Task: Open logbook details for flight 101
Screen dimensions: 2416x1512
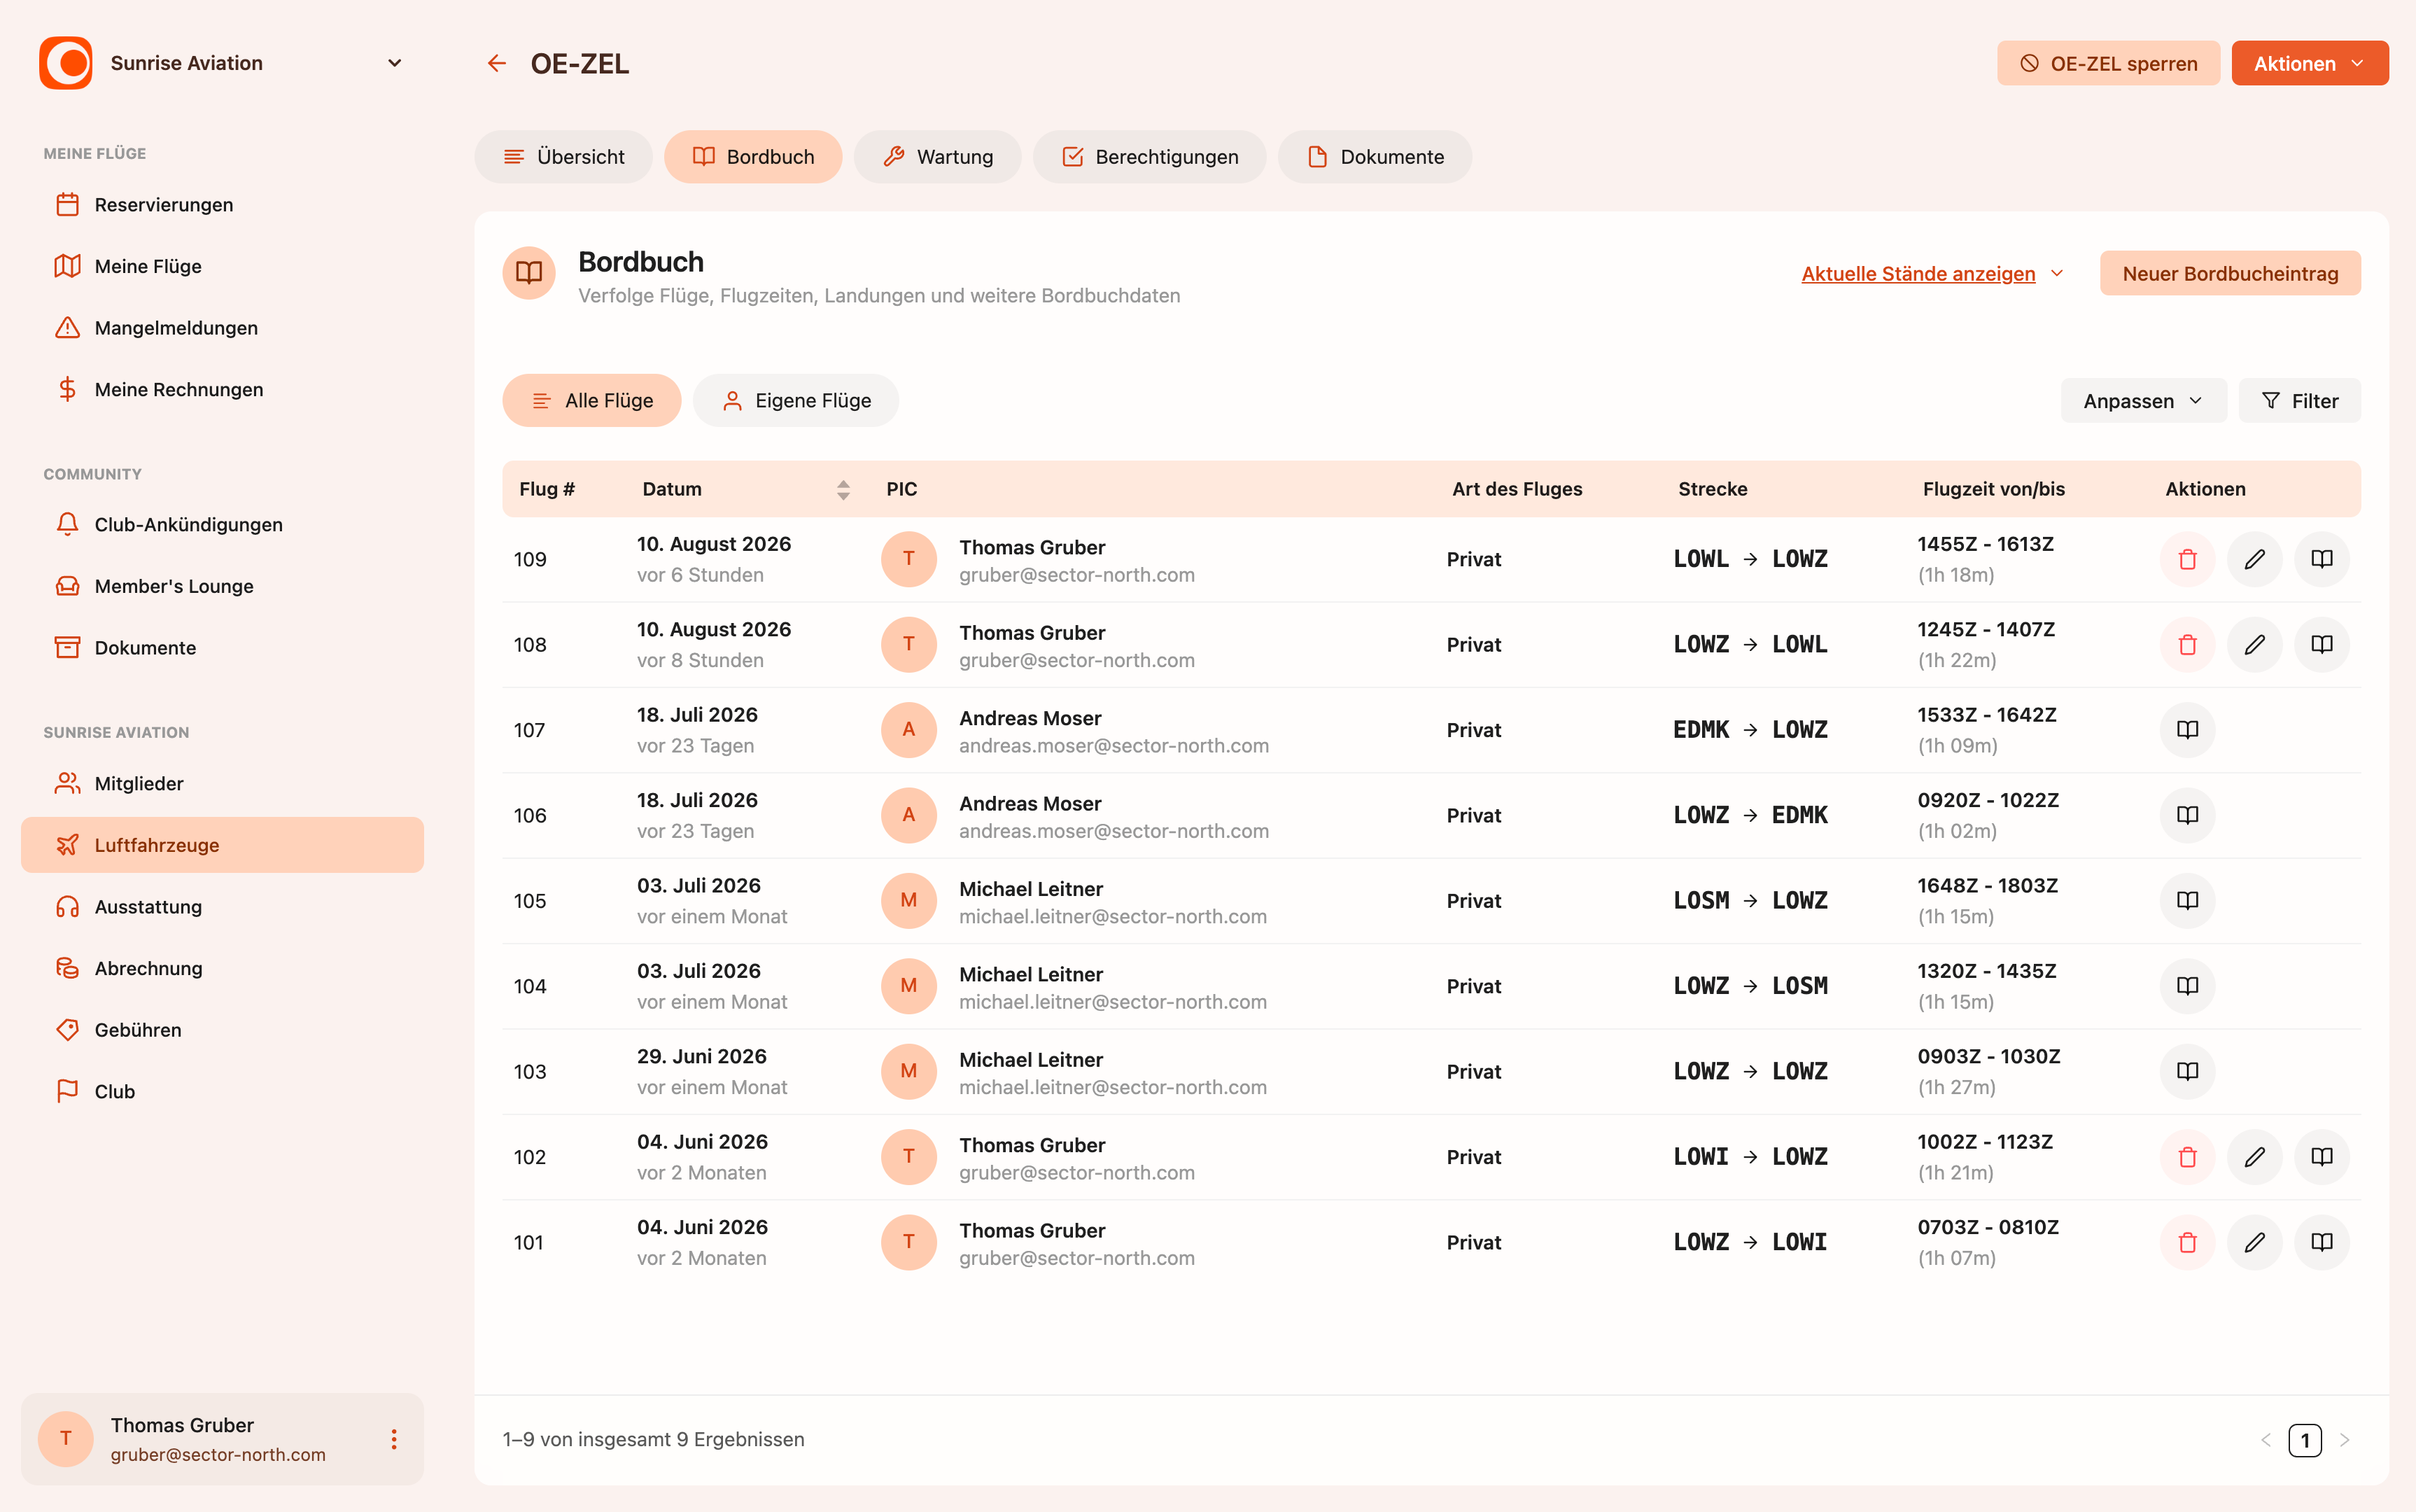Action: click(x=2321, y=1243)
